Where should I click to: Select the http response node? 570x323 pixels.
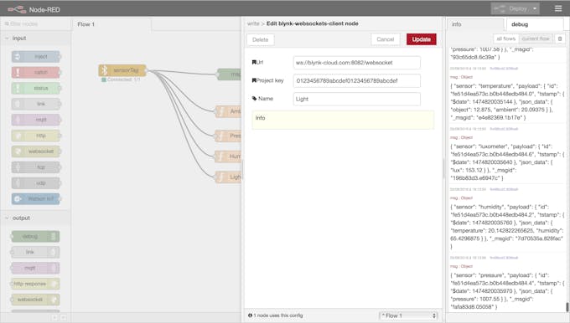(x=35, y=284)
